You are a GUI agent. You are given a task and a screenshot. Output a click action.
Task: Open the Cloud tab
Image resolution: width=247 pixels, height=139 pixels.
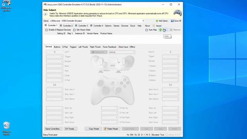(x=133, y=26)
